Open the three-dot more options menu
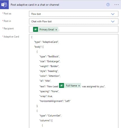The width and height of the screenshot is (121, 128). pyautogui.click(x=117, y=4)
